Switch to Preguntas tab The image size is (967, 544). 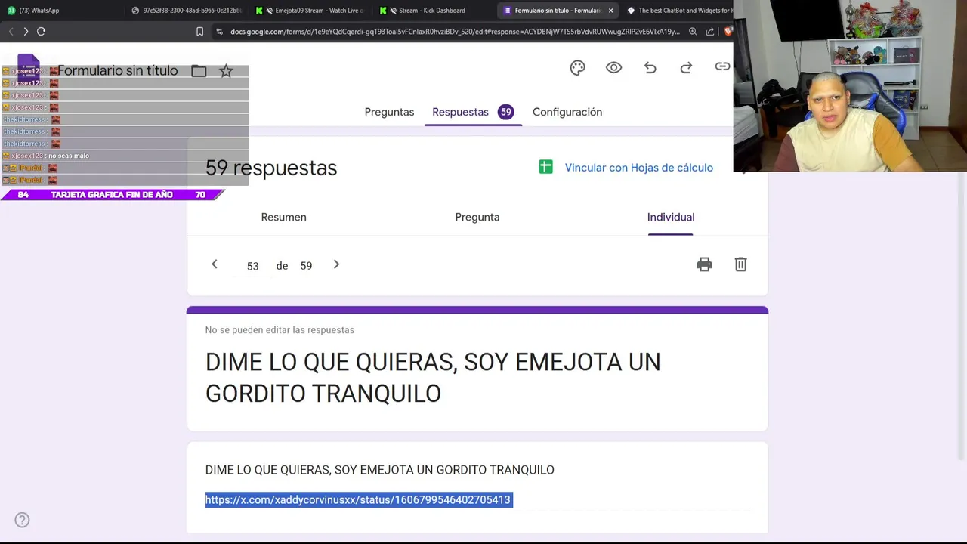[x=389, y=112]
